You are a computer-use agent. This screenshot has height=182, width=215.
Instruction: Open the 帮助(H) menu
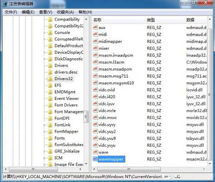(85, 12)
